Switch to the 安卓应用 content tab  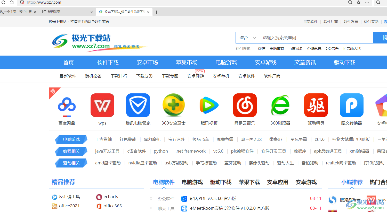(x=278, y=182)
